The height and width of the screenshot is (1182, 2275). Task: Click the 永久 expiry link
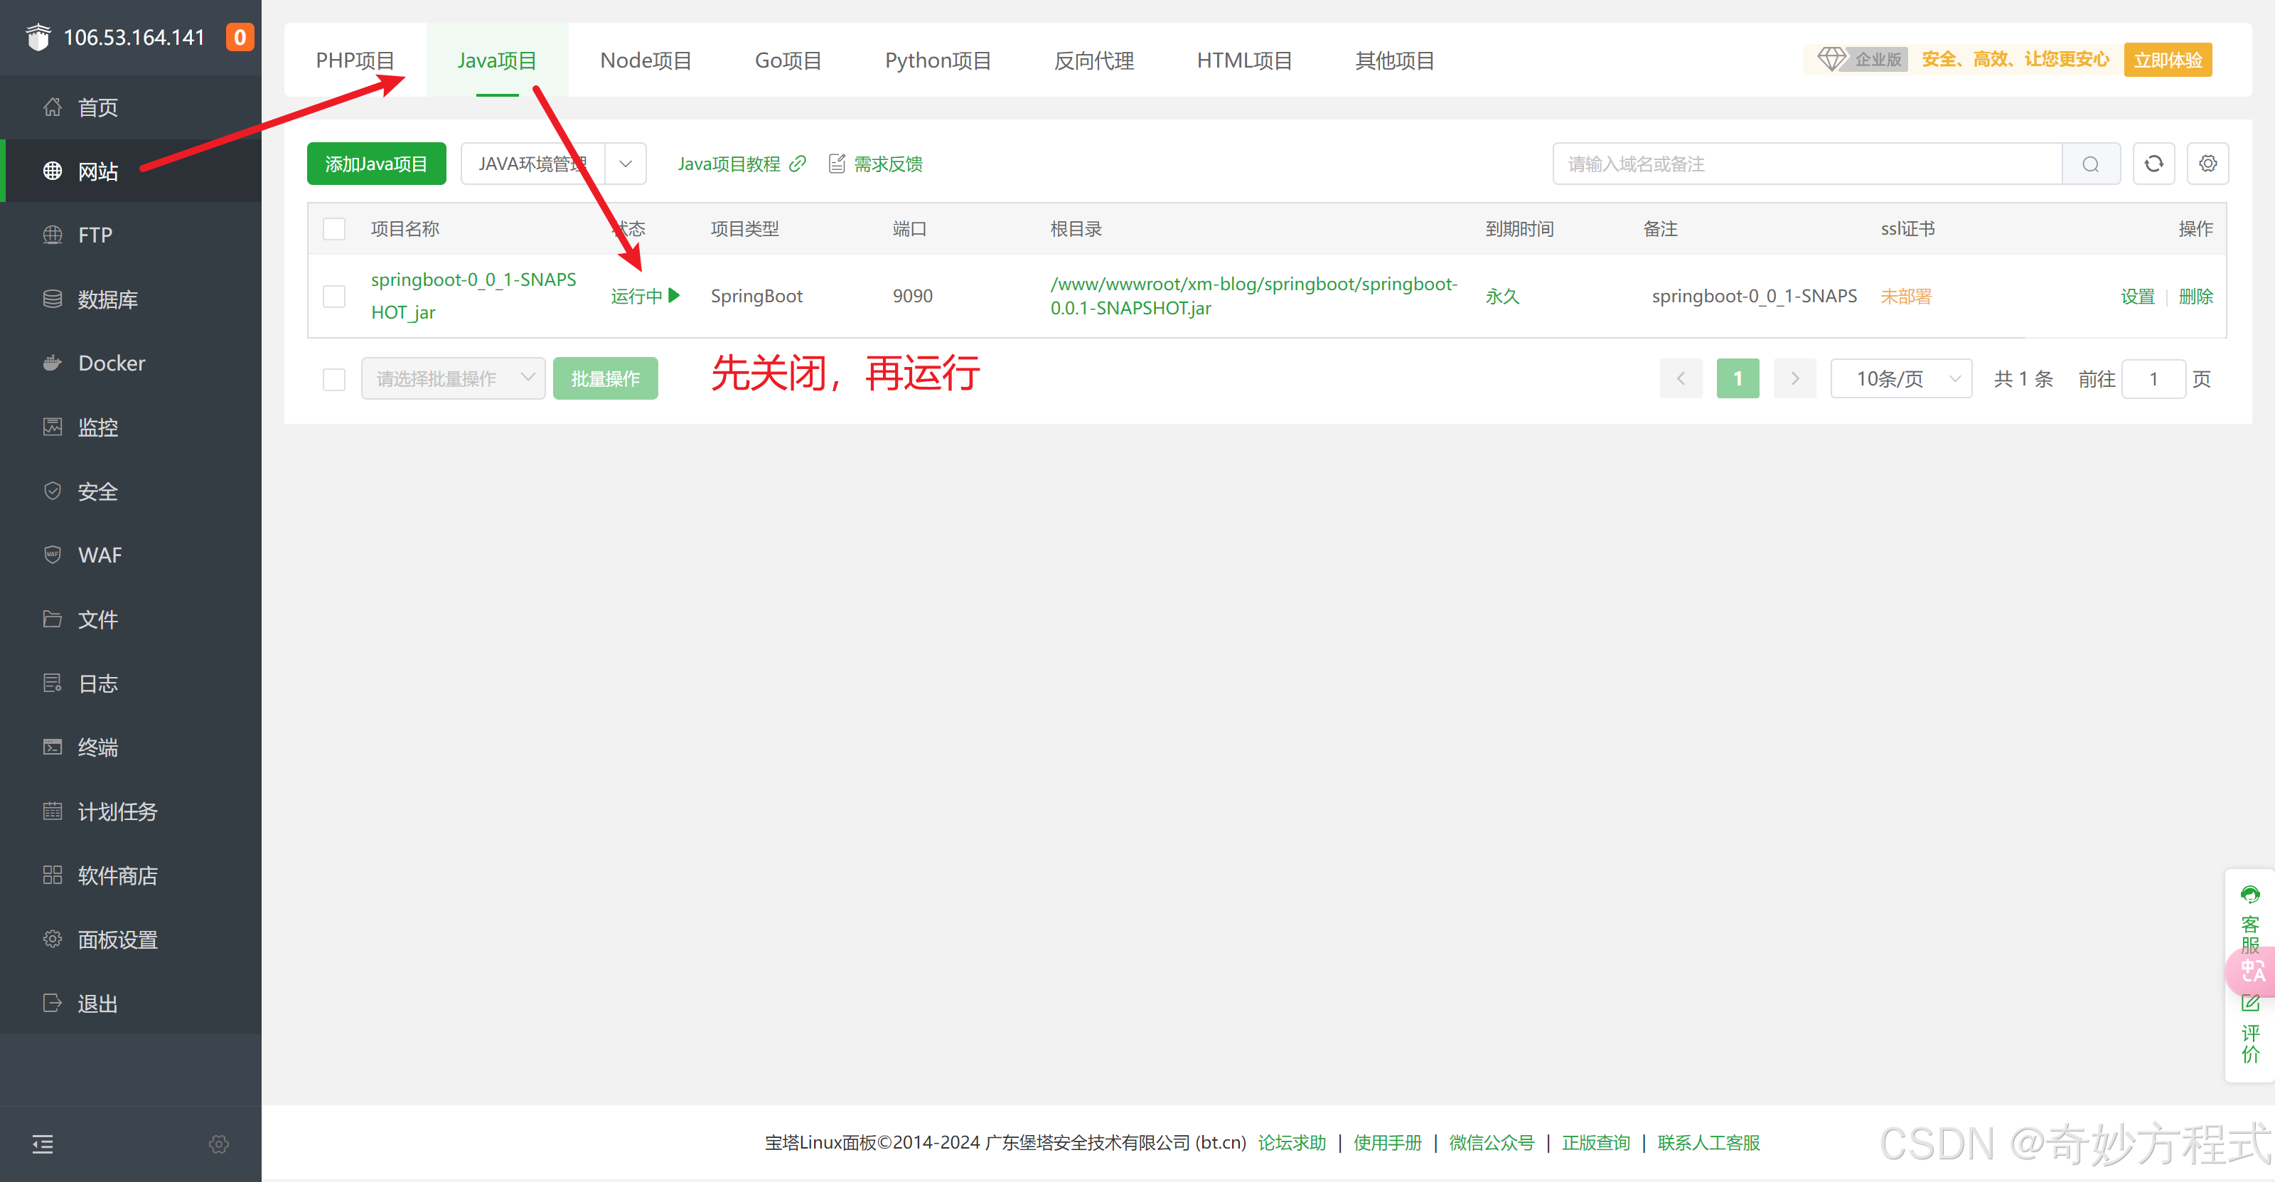1501,296
